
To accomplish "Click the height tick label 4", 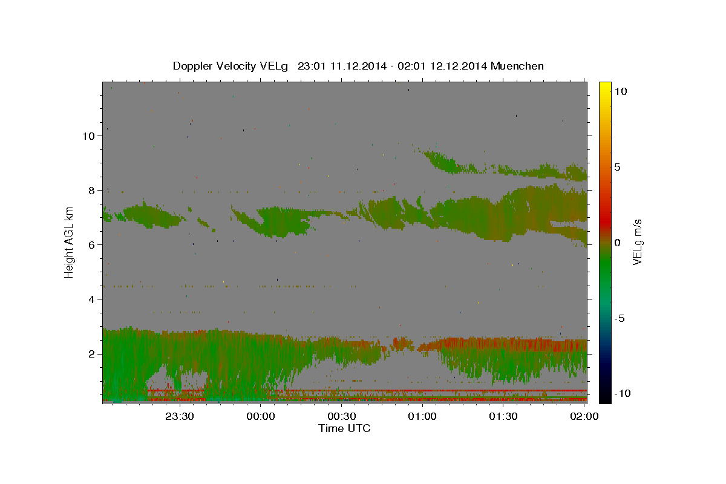I will (x=92, y=299).
